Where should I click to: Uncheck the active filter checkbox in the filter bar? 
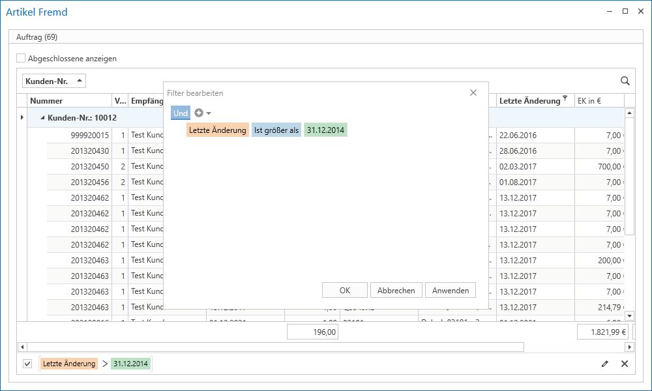27,364
